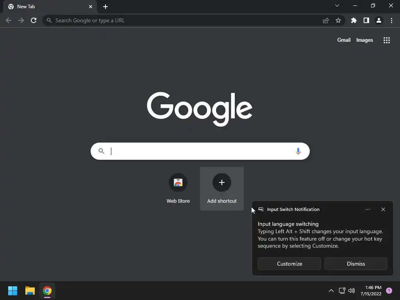Open the Chrome profile avatar

pos(379,20)
